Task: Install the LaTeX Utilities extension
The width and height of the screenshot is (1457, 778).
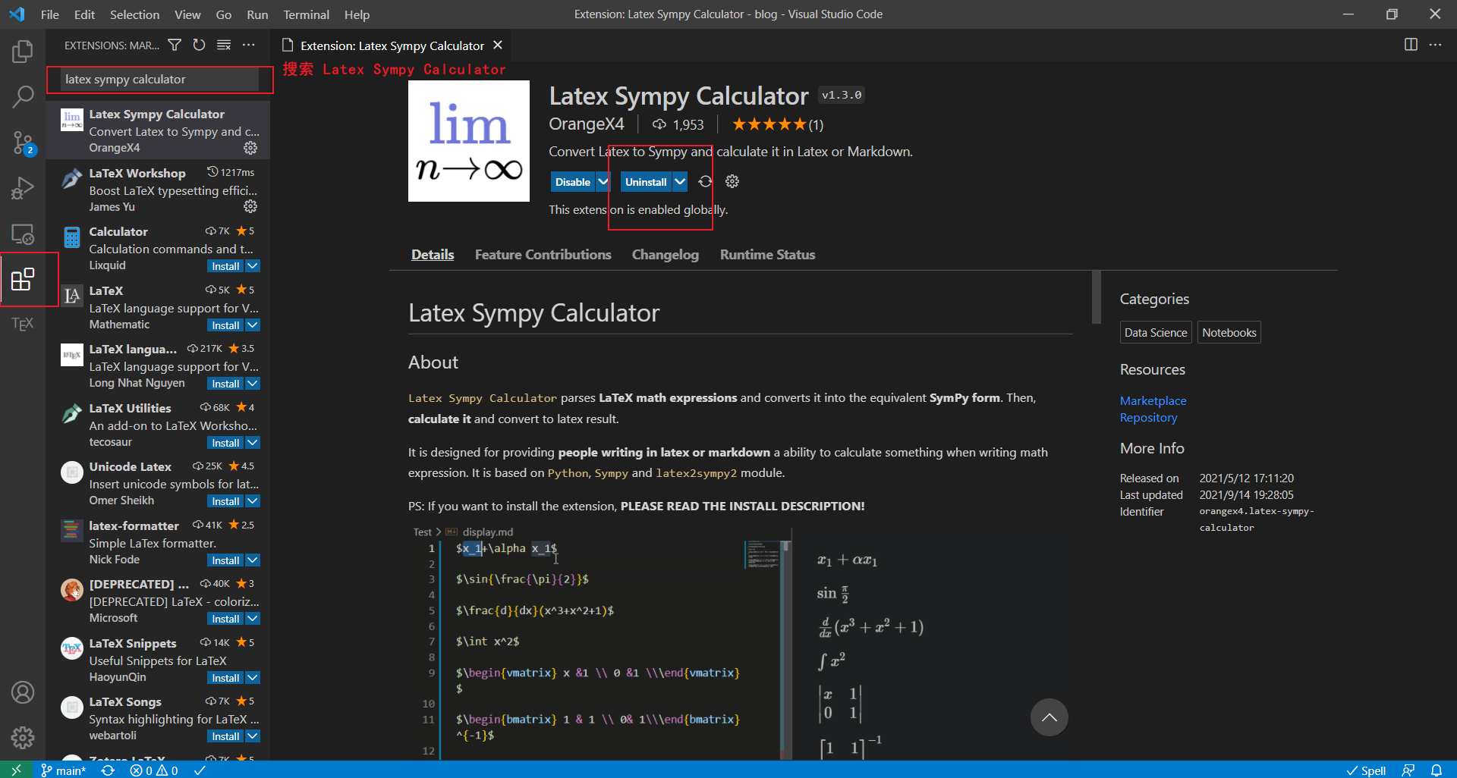Action: pyautogui.click(x=225, y=442)
